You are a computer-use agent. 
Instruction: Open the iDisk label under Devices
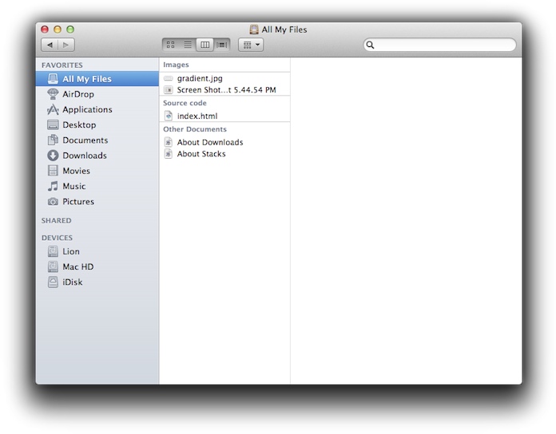point(73,282)
